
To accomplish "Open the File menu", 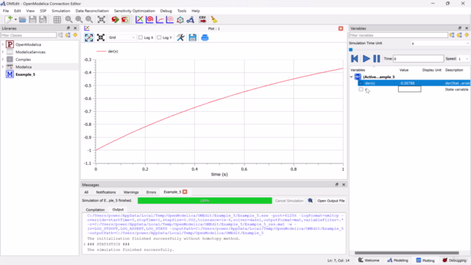I will [x=6, y=11].
